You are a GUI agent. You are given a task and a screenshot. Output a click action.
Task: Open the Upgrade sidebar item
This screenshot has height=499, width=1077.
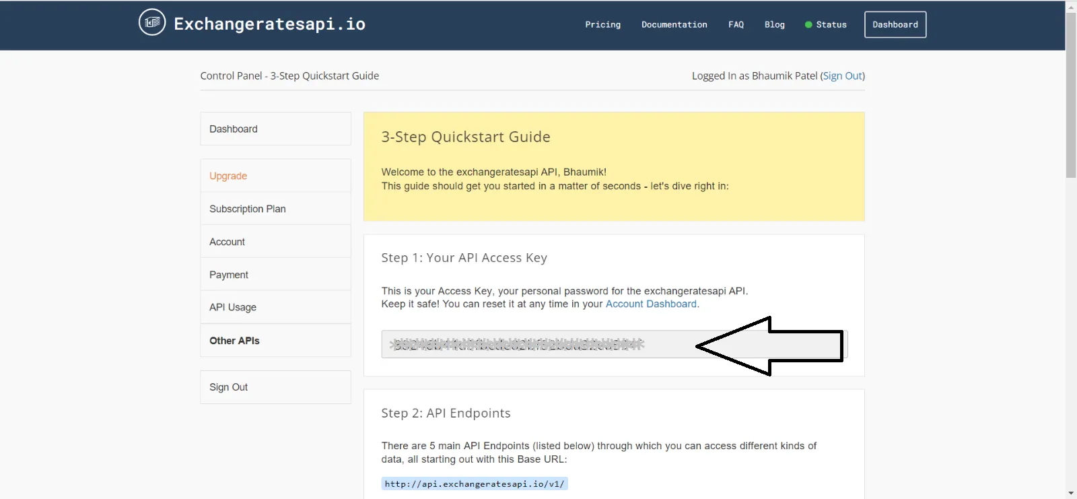point(275,176)
